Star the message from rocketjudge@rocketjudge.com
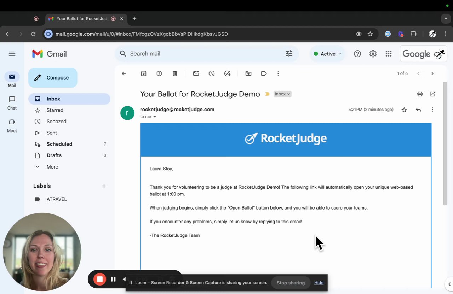453x294 pixels. 404,110
